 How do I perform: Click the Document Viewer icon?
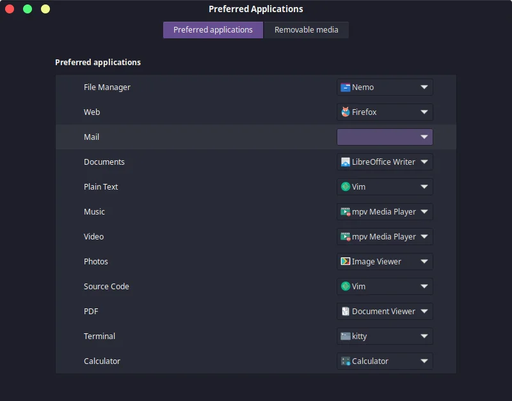[345, 311]
